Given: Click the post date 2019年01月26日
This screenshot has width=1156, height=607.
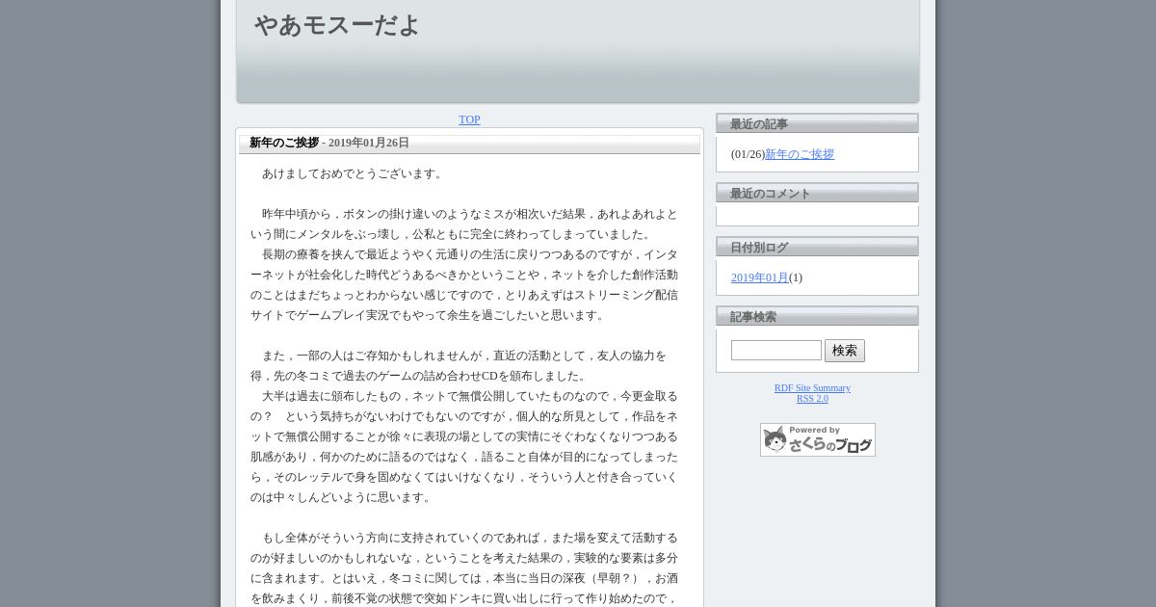Looking at the screenshot, I should tap(369, 143).
